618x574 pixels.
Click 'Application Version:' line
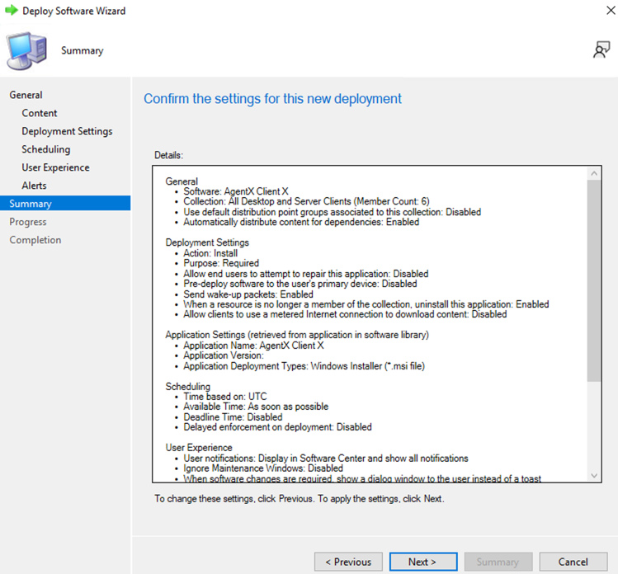pyautogui.click(x=224, y=355)
